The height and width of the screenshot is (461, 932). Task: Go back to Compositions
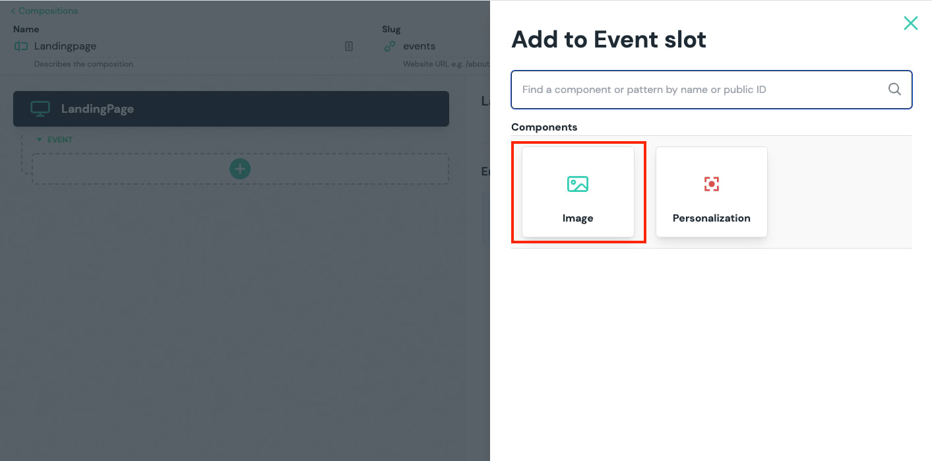[x=44, y=11]
